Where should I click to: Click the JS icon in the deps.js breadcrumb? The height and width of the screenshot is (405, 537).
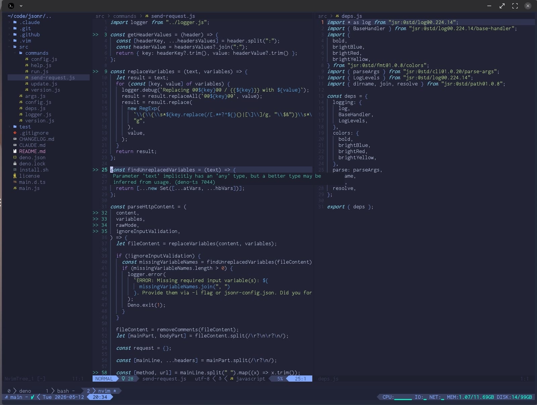[337, 16]
